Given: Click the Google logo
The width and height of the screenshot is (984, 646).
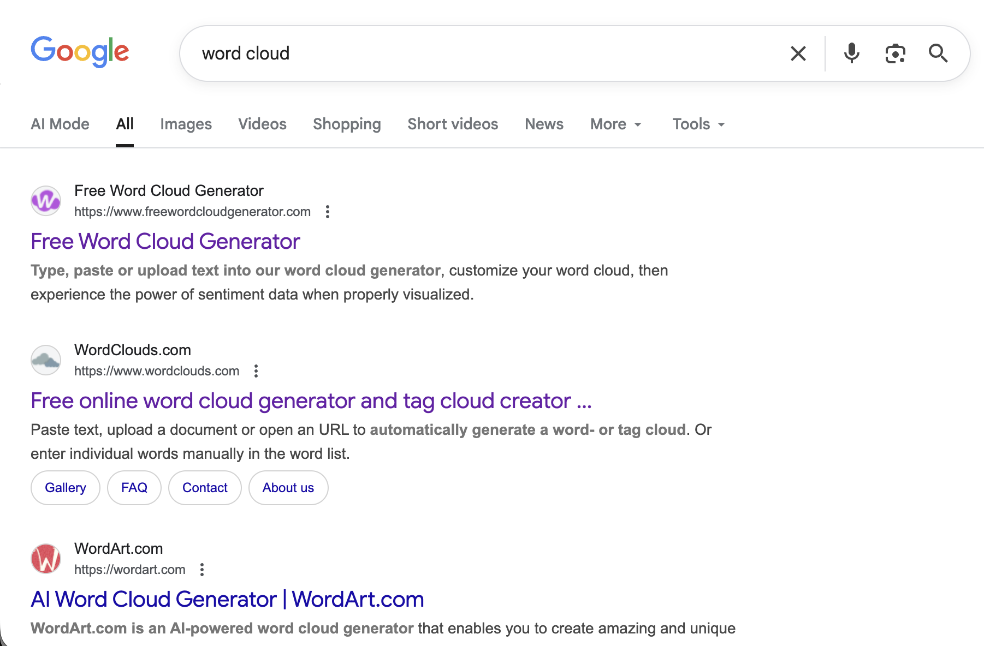Looking at the screenshot, I should coord(80,52).
